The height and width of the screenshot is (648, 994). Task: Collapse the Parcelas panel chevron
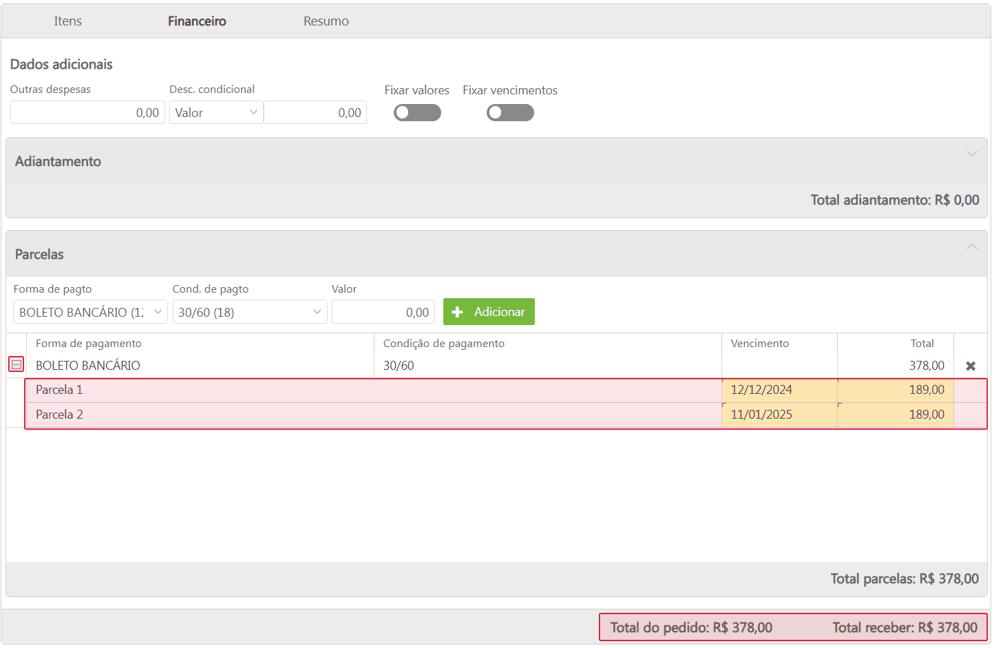click(971, 247)
